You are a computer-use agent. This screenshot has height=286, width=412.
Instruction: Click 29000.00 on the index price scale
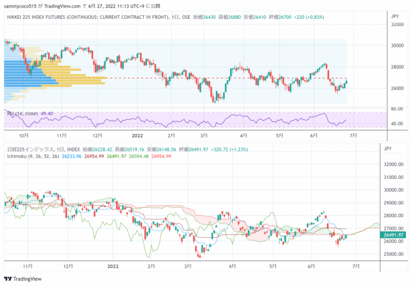[x=393, y=203]
